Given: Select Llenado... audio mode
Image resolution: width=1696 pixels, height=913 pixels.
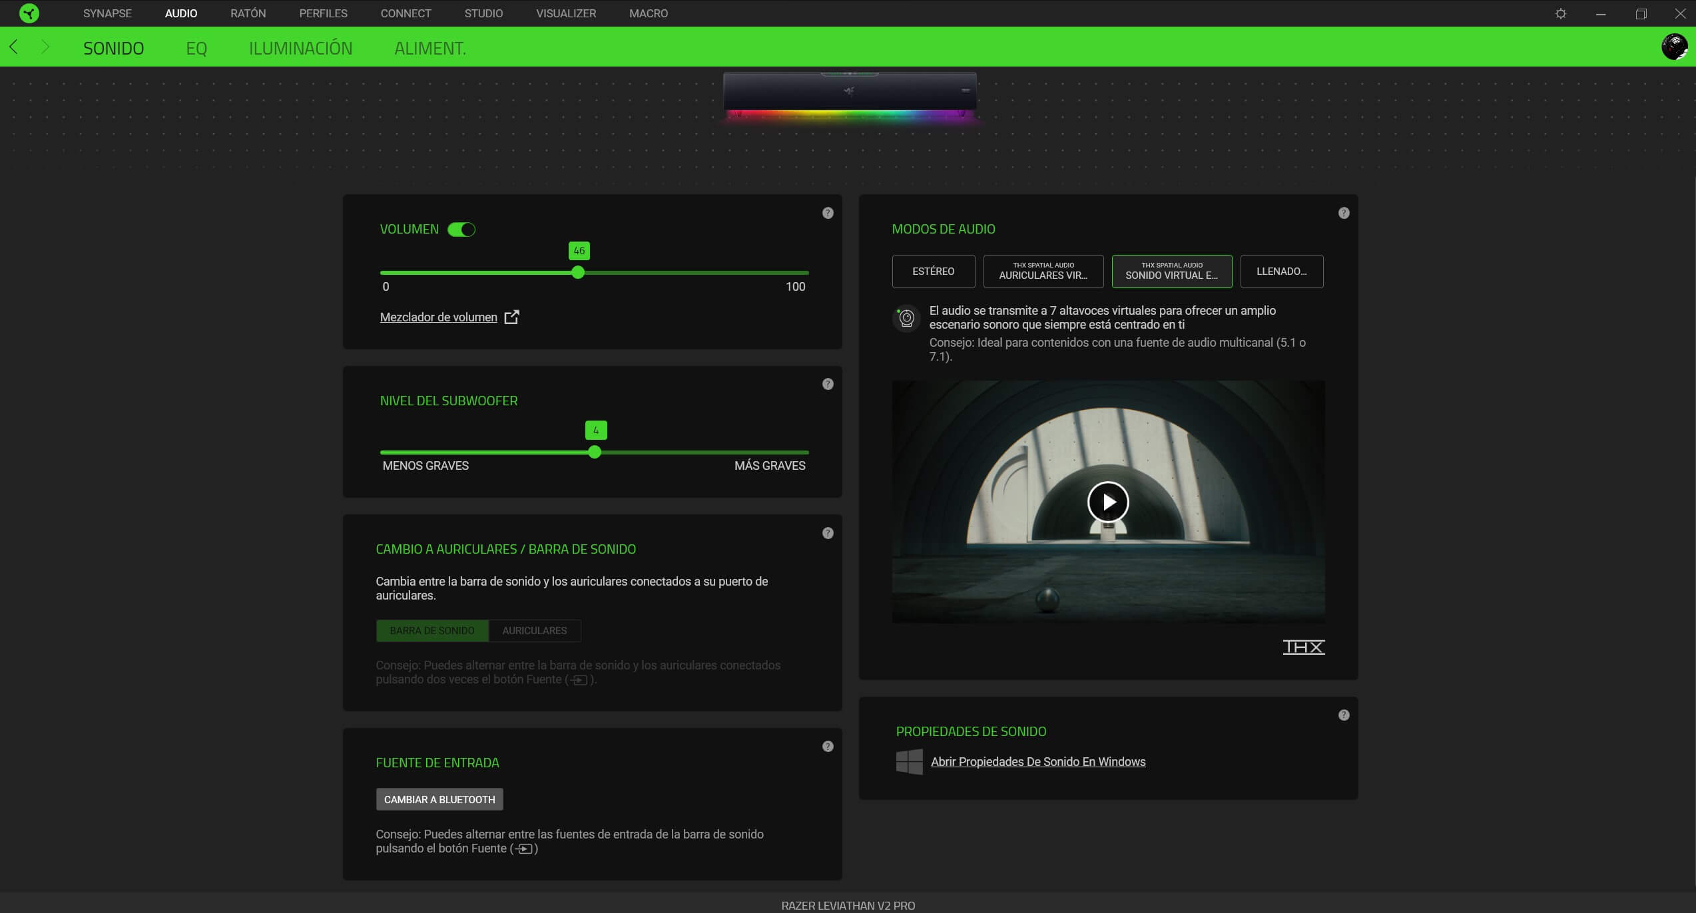Looking at the screenshot, I should point(1282,272).
